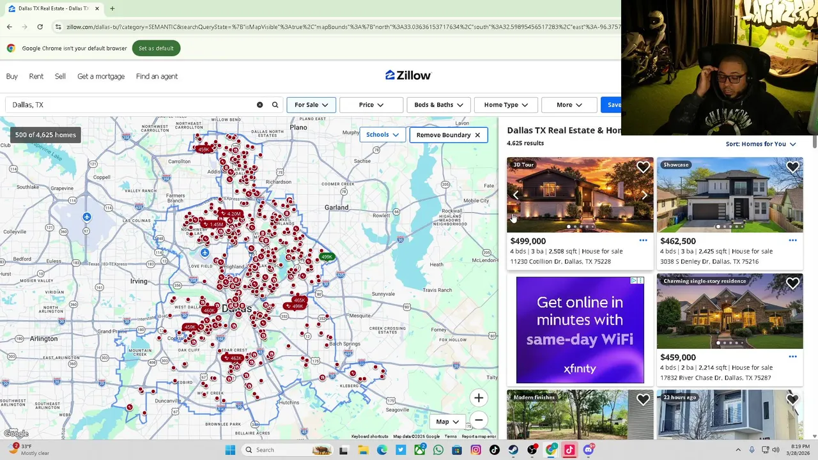Image resolution: width=818 pixels, height=460 pixels.
Task: Click the 4.20M map price marker
Action: tap(230, 214)
